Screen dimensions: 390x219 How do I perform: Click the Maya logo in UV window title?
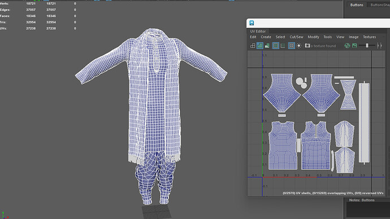[x=252, y=23]
